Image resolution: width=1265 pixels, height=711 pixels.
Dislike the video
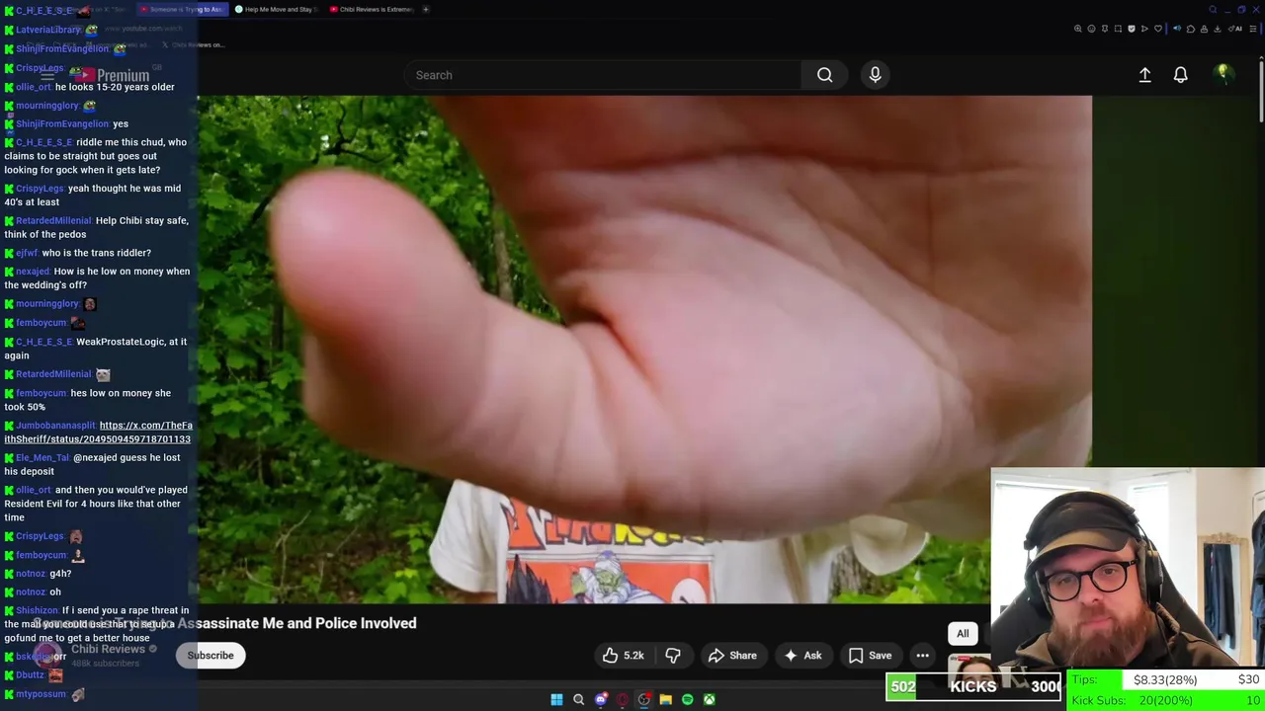coord(673,655)
